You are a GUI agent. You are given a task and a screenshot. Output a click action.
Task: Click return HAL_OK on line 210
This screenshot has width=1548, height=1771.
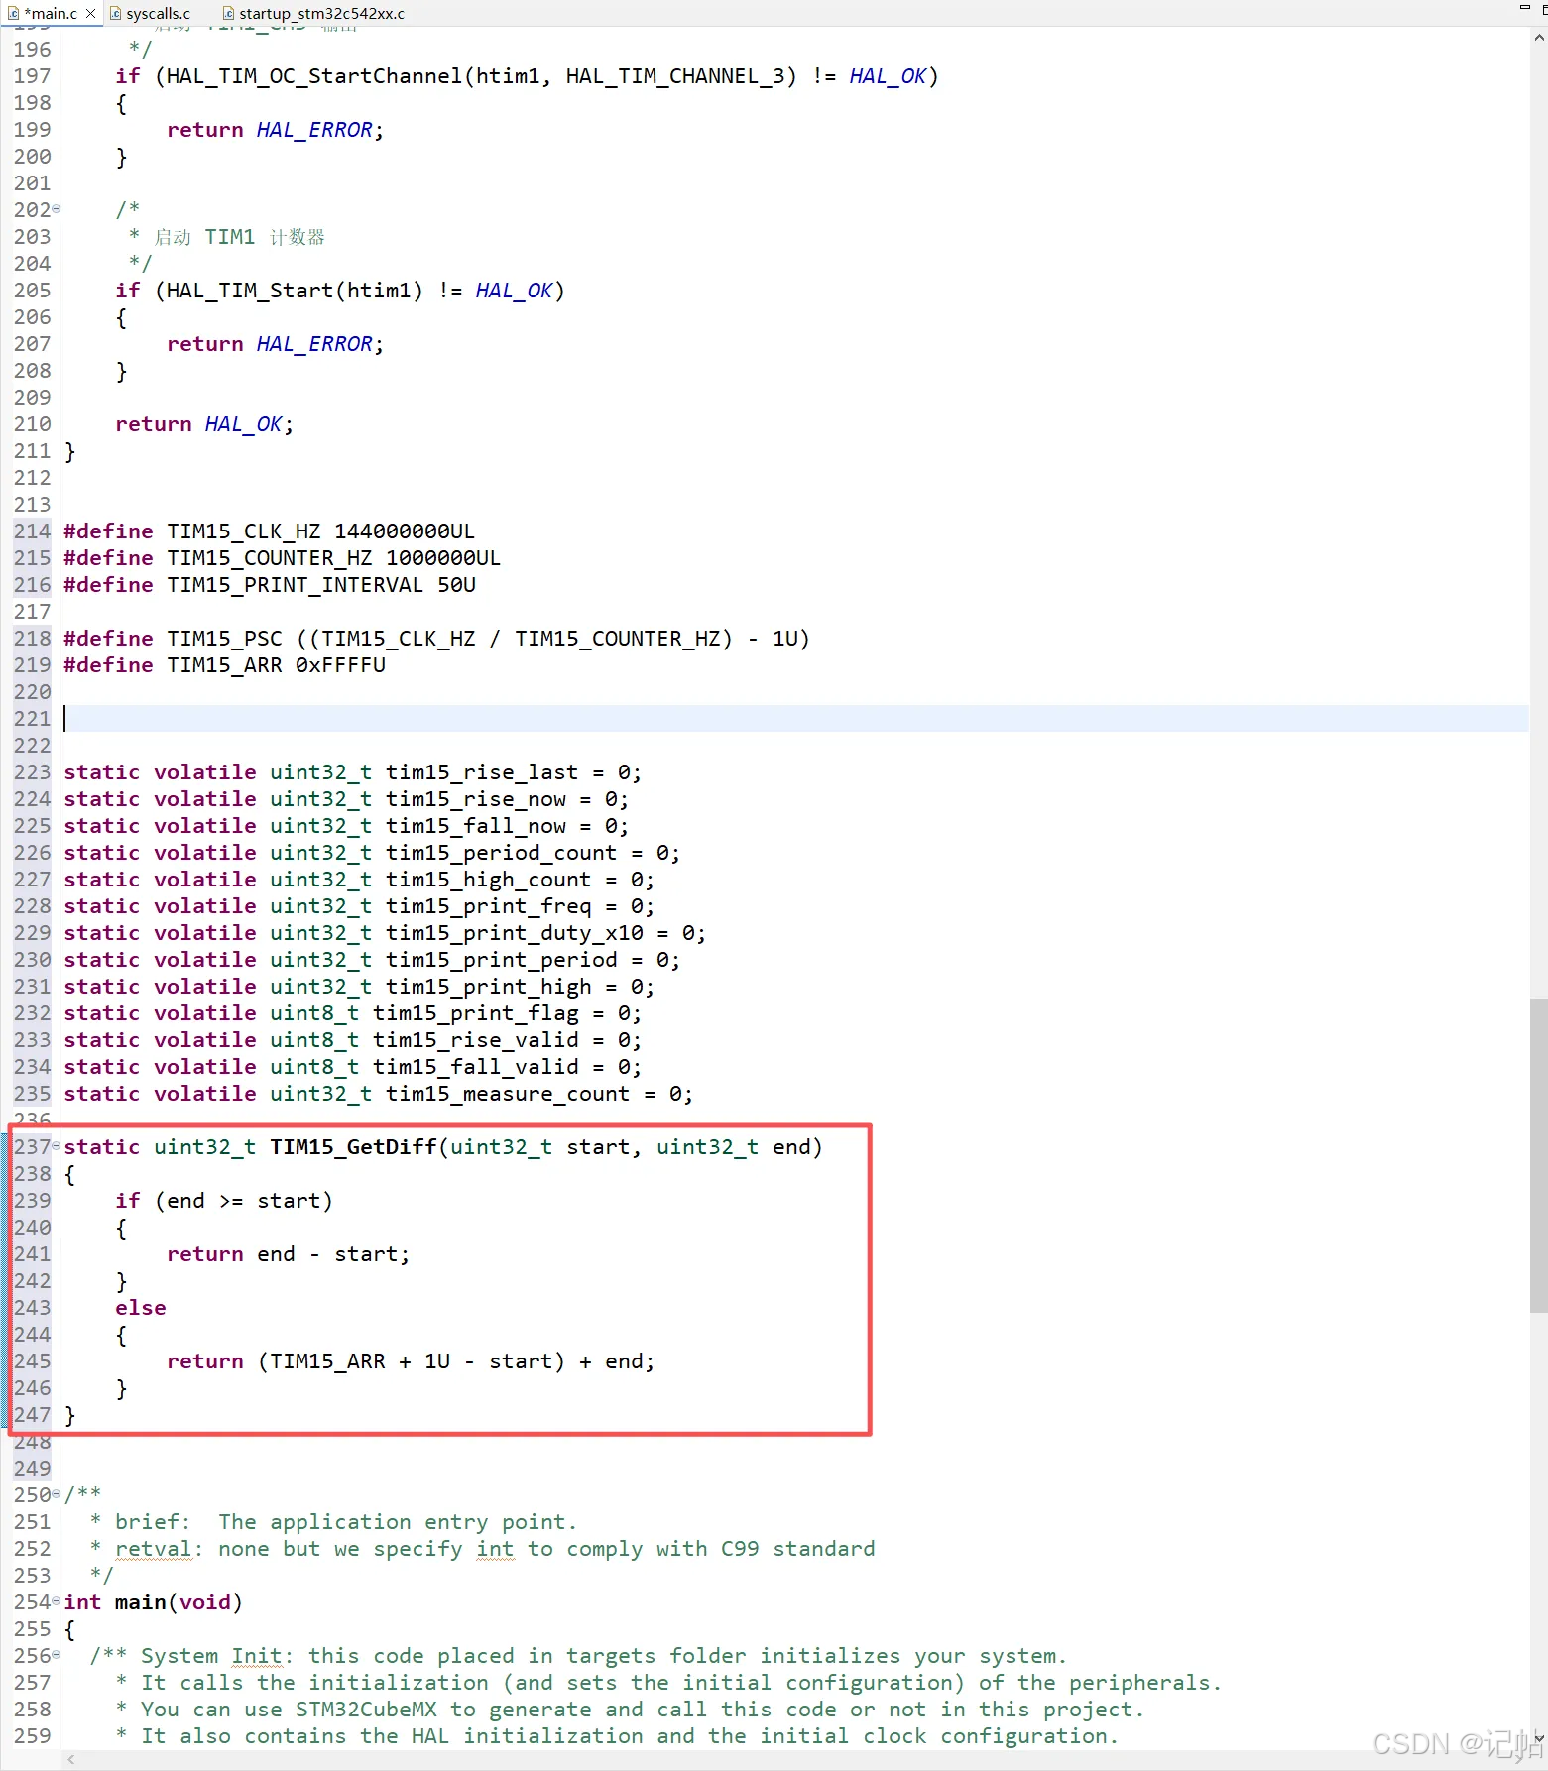click(204, 424)
